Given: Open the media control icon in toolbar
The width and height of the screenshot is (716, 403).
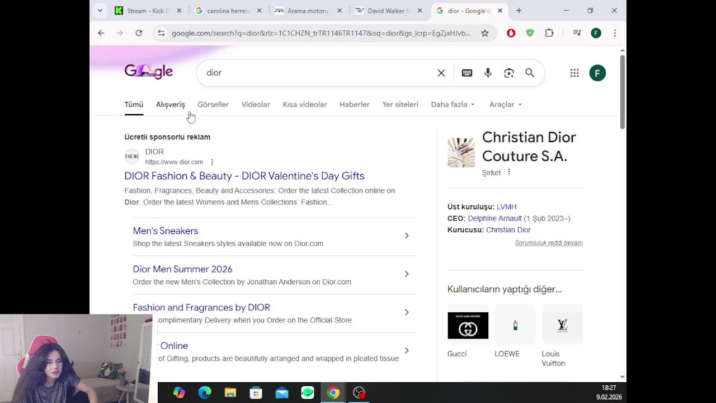Looking at the screenshot, I should (577, 33).
